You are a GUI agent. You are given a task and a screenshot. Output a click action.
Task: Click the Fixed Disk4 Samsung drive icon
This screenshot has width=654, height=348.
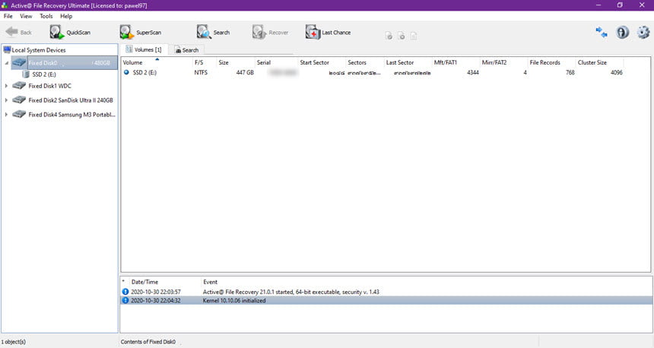pos(19,114)
